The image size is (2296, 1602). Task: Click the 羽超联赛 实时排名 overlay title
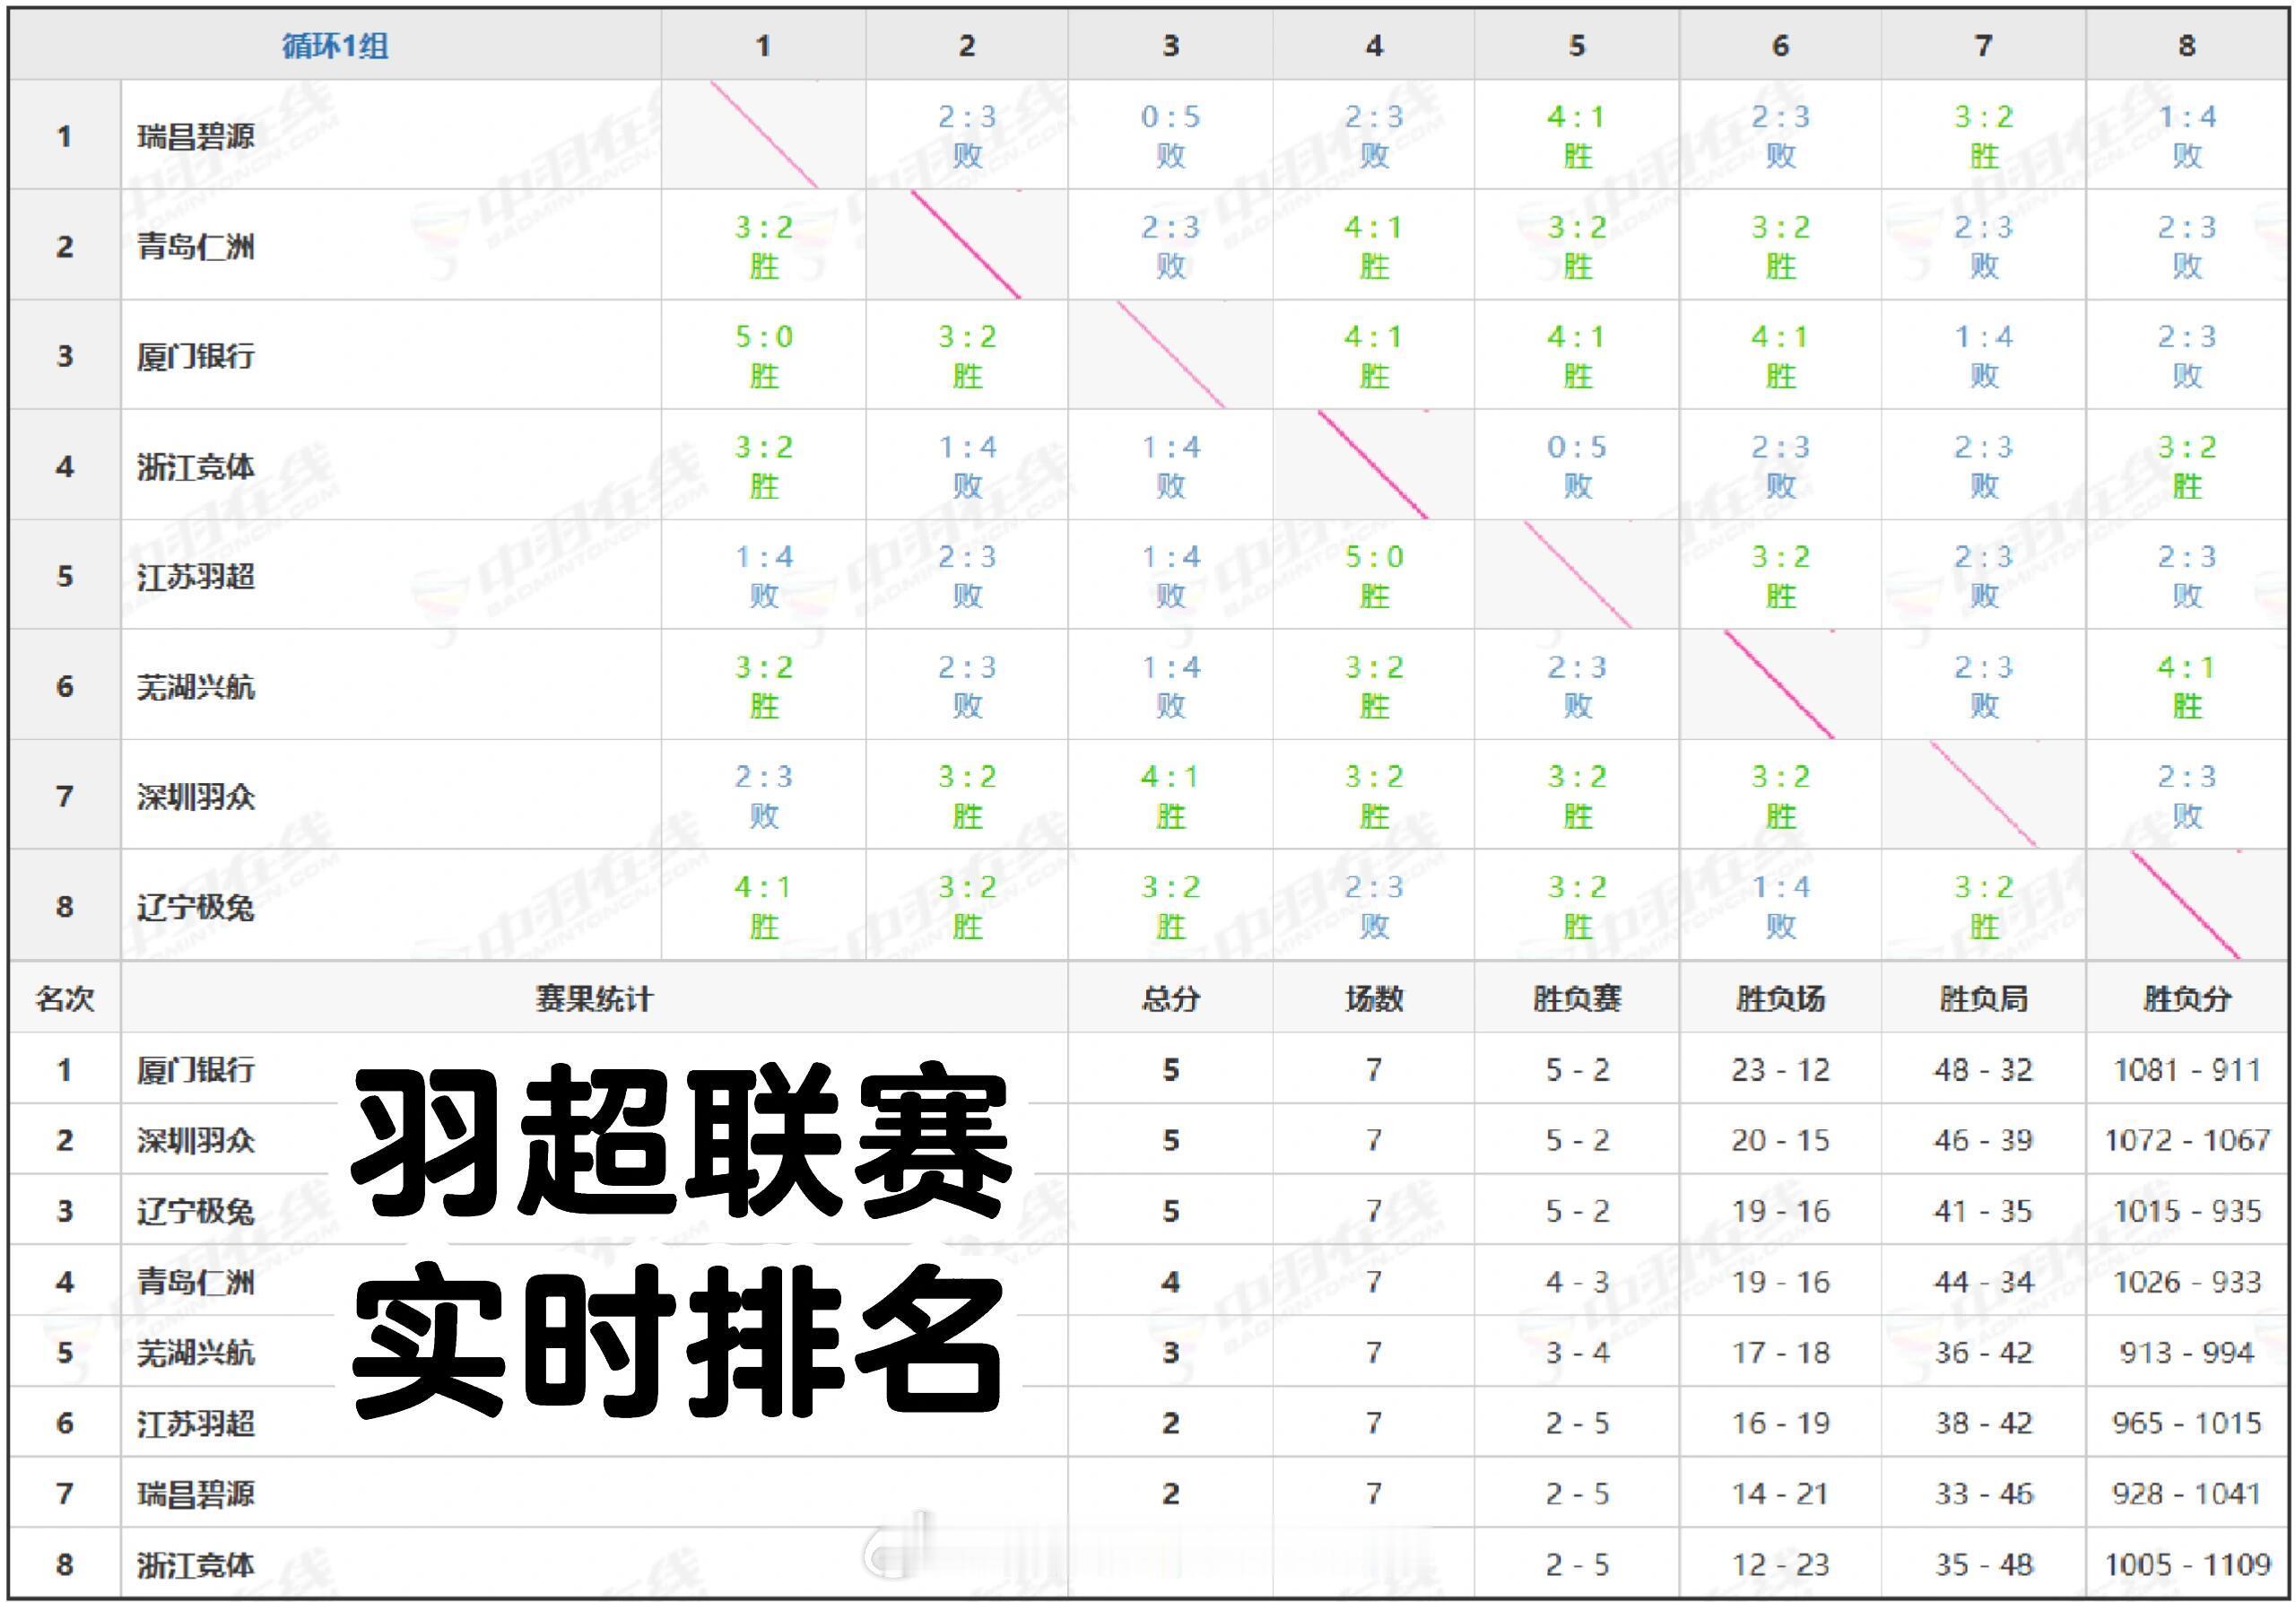pos(680,1240)
